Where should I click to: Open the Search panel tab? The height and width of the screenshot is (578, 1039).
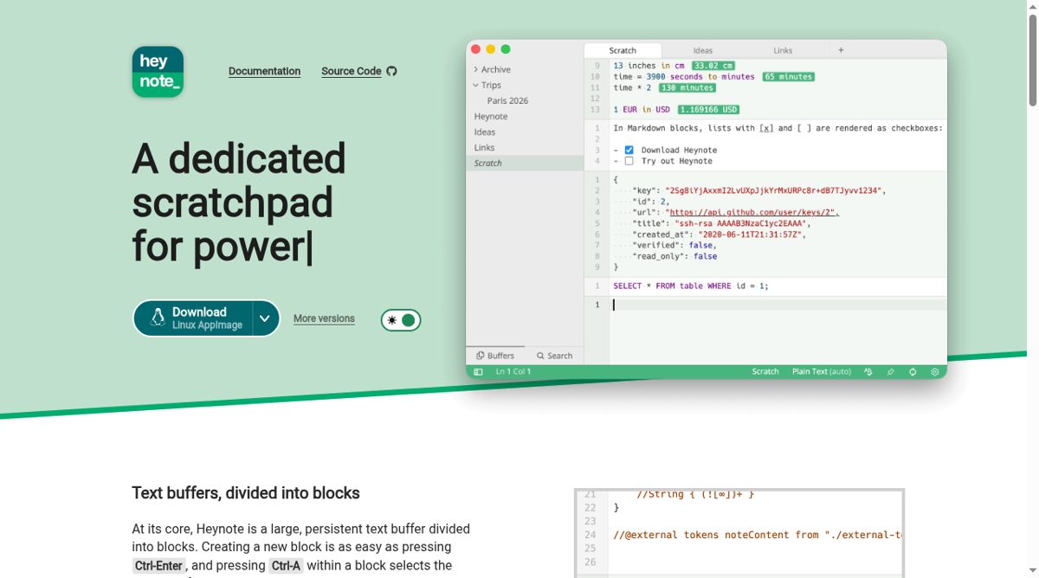[x=554, y=356]
